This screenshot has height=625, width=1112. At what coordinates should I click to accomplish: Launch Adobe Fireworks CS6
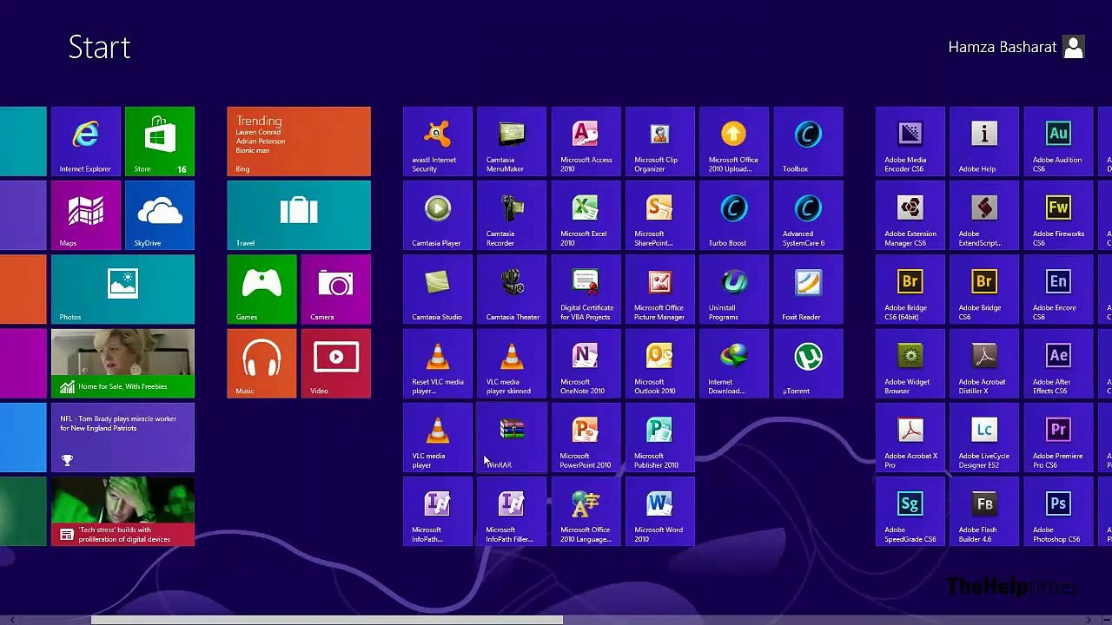[1058, 215]
